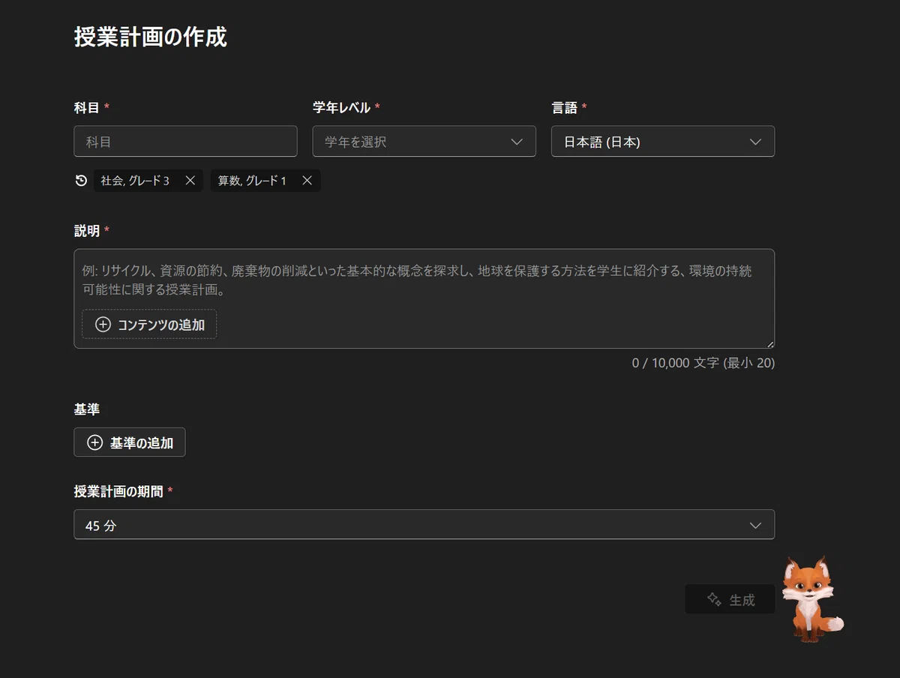The image size is (900, 678).
Task: Click the fox mascot assistant
Action: point(811,599)
